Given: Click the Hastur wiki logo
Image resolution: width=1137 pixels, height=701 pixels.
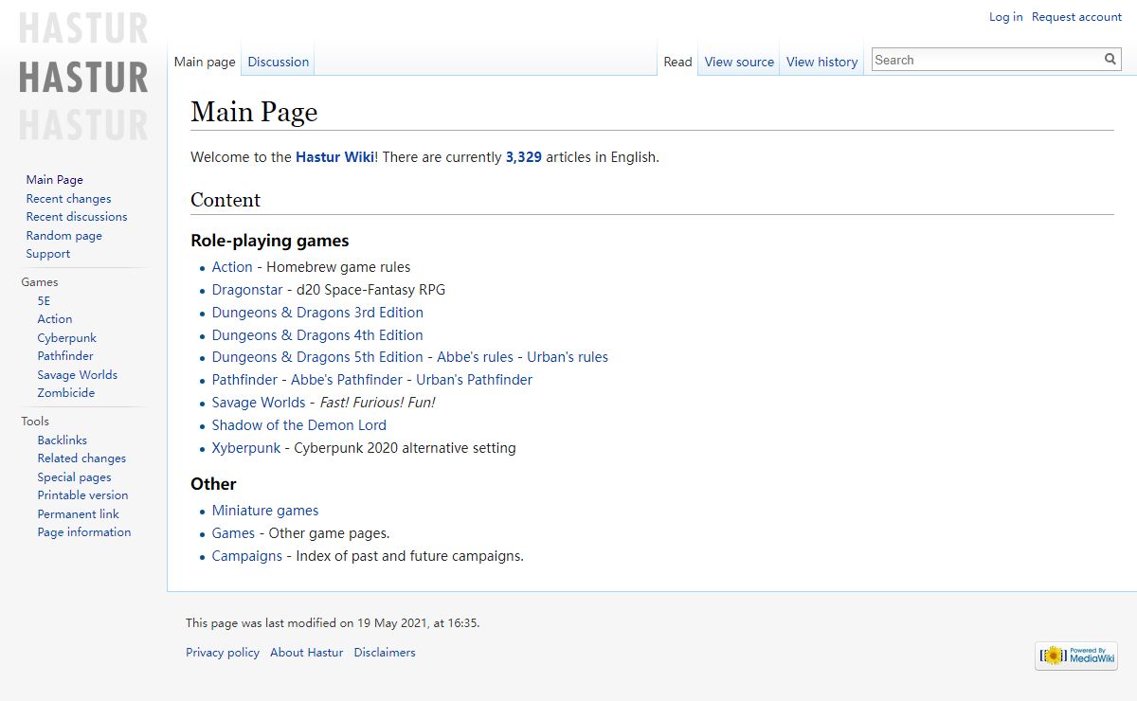Looking at the screenshot, I should point(83,76).
